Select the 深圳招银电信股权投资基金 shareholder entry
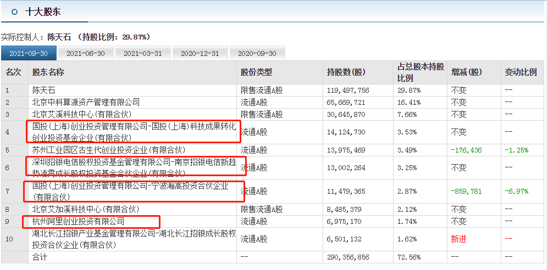Screen dimensions: 548x270 134,168
